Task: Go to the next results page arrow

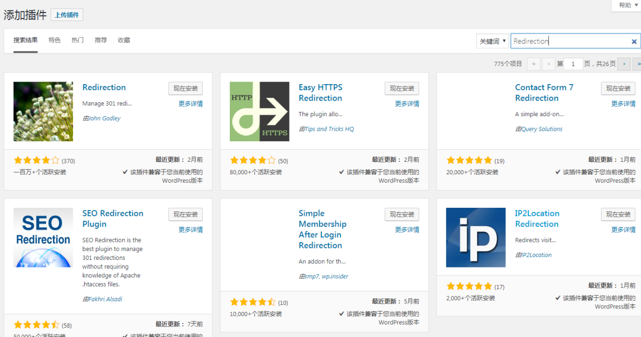Action: click(x=623, y=64)
